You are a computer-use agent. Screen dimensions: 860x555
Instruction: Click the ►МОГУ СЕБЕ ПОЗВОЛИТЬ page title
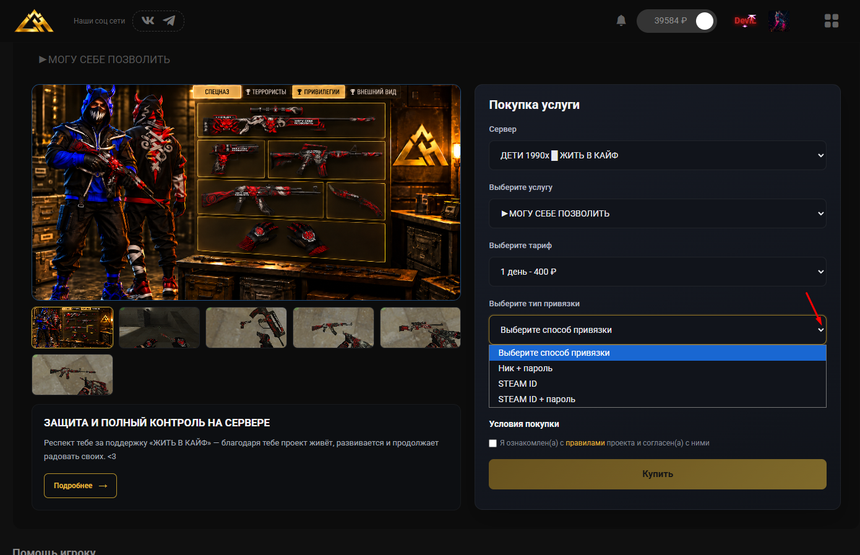104,59
